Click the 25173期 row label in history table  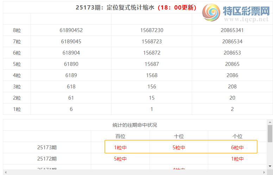click(x=47, y=148)
